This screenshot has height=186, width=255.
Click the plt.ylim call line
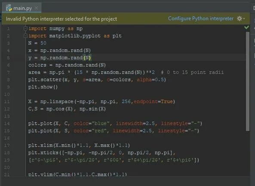tap(77, 174)
